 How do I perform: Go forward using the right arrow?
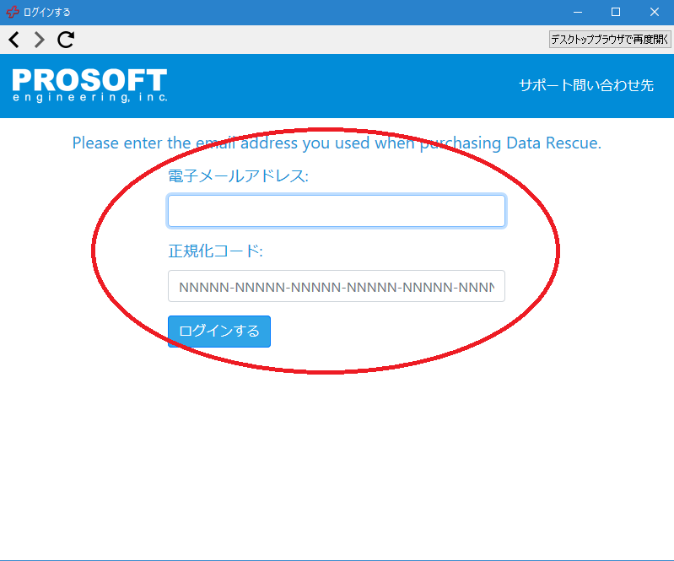click(39, 40)
